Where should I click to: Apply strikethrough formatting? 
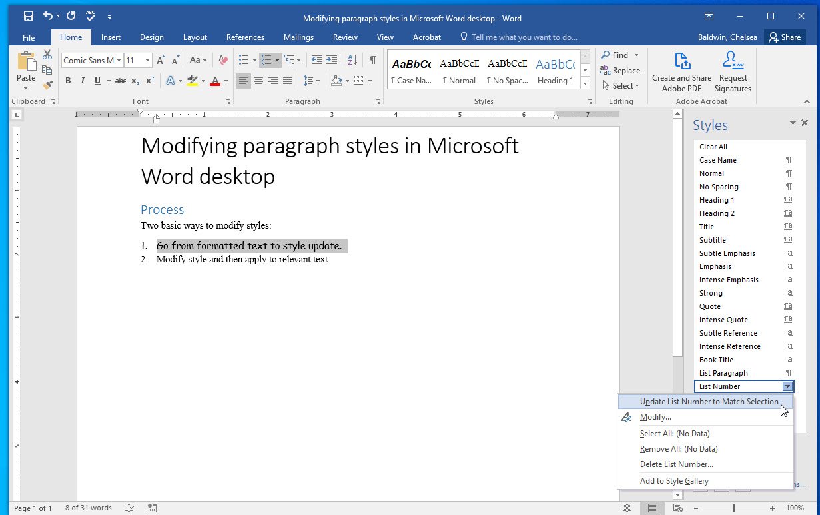121,81
